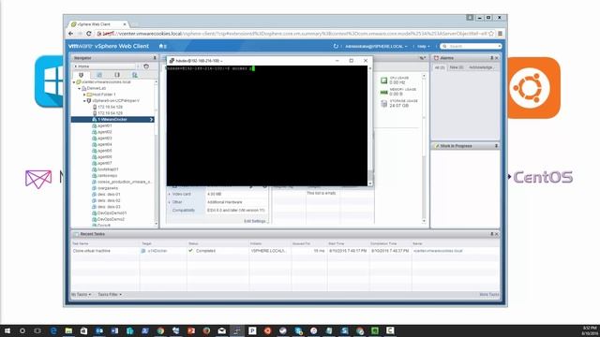Select the DevOpsDemo01 virtual machine

[x=110, y=213]
